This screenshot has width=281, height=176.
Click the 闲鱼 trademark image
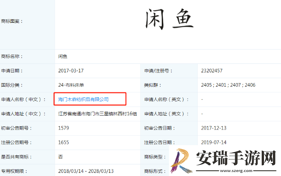point(169,19)
